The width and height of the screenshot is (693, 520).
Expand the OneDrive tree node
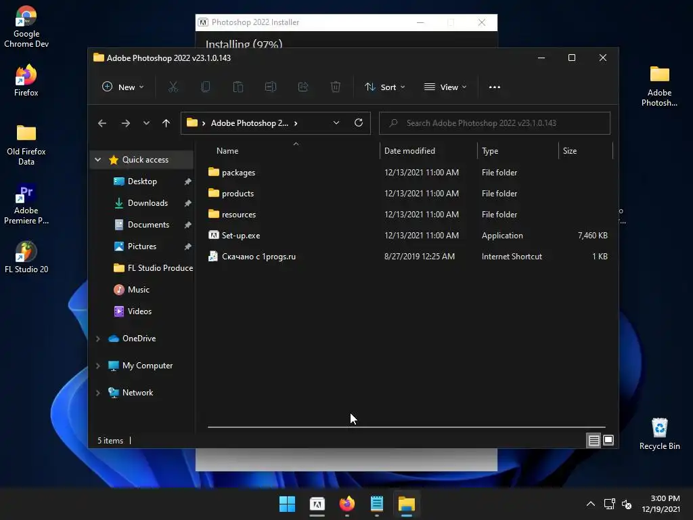point(98,339)
